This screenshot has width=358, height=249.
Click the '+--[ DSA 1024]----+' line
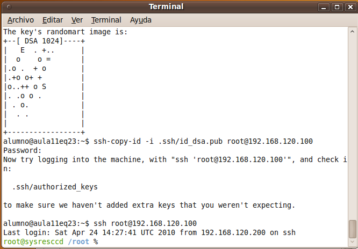(44, 41)
